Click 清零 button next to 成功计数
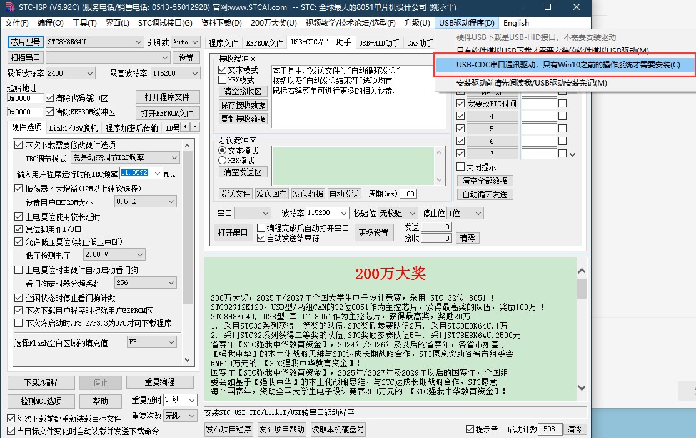Screen dimensions: 696x438 (575, 429)
